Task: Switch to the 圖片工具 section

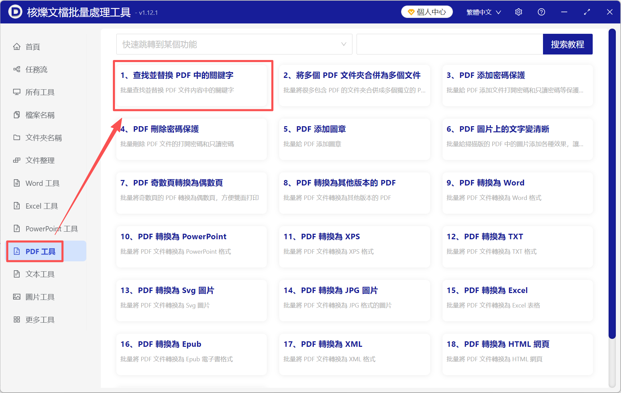Action: click(40, 296)
